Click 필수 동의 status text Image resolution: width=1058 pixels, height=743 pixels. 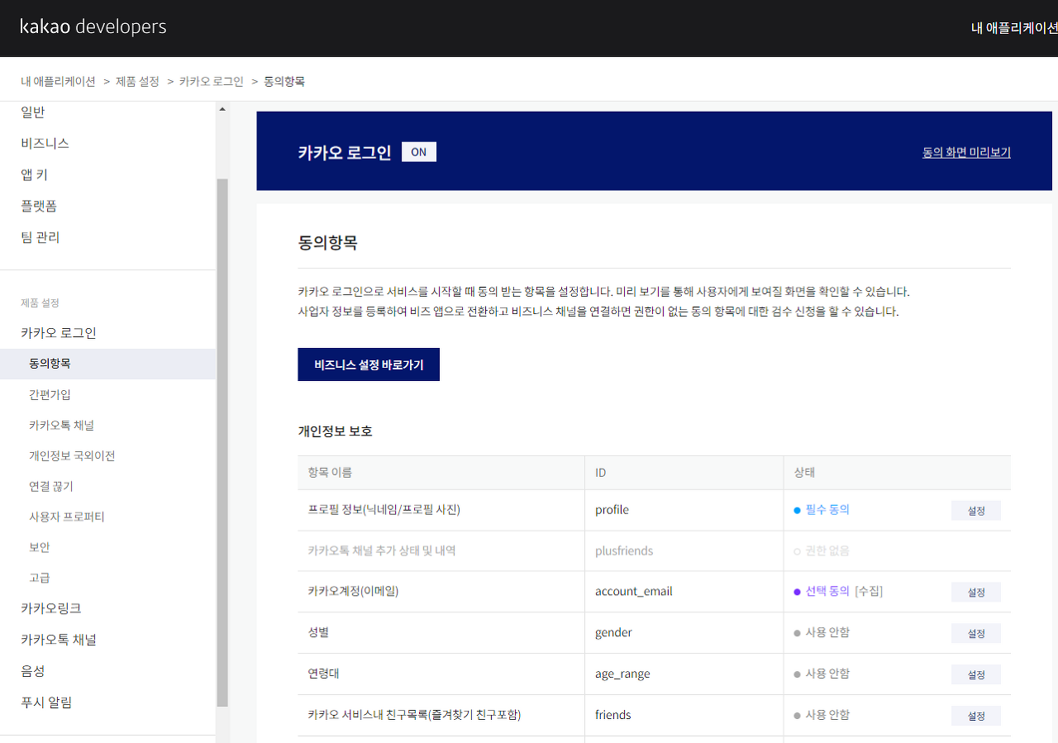827,510
